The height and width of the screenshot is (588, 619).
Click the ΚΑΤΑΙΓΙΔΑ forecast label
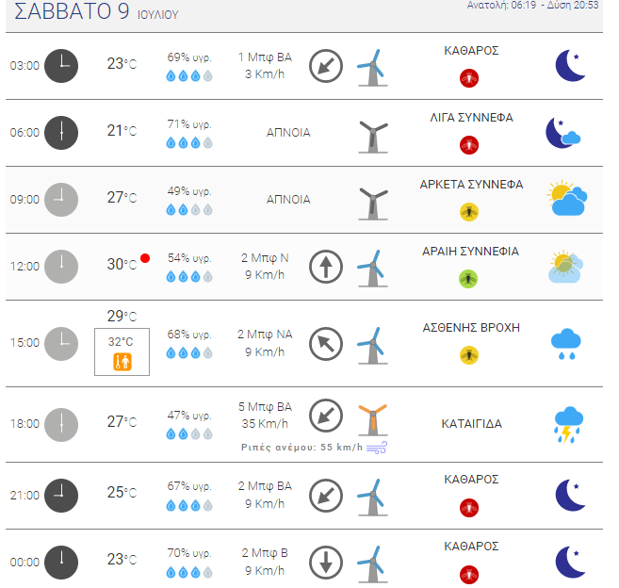click(472, 424)
